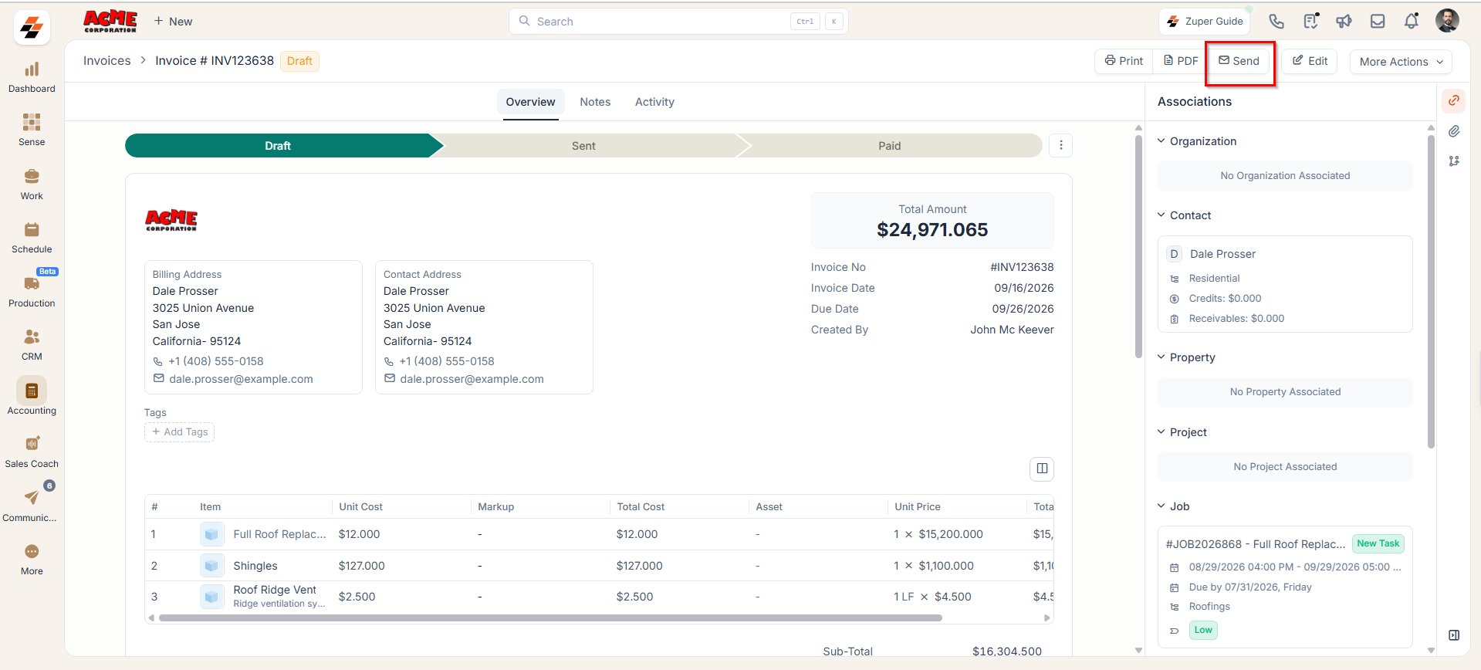Open the Dale Prosser contact card
The width and height of the screenshot is (1481, 670).
pos(1285,284)
